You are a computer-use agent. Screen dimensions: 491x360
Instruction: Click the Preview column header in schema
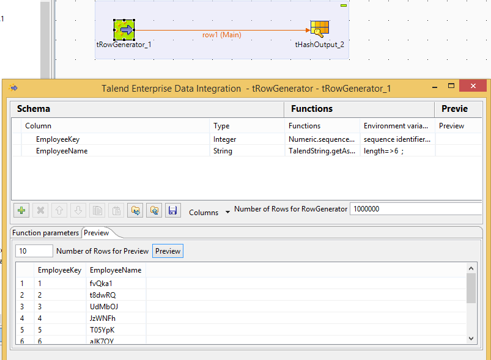[x=459, y=126]
